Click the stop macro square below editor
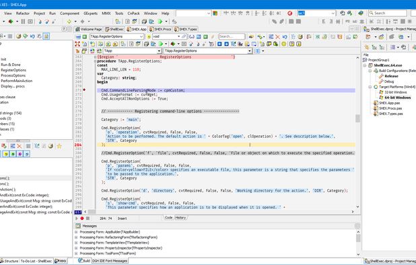Screen dimensions: 416x265 88,219
